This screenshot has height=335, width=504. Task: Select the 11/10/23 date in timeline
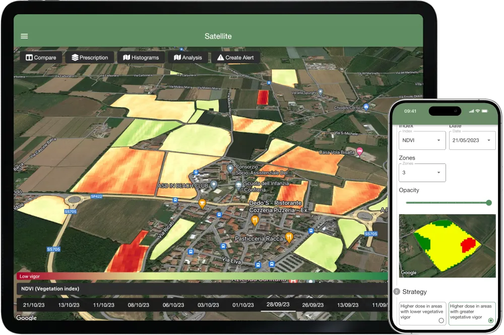point(103,305)
